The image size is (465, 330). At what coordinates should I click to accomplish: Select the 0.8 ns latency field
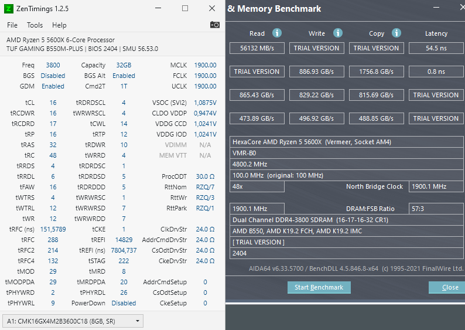[436, 72]
